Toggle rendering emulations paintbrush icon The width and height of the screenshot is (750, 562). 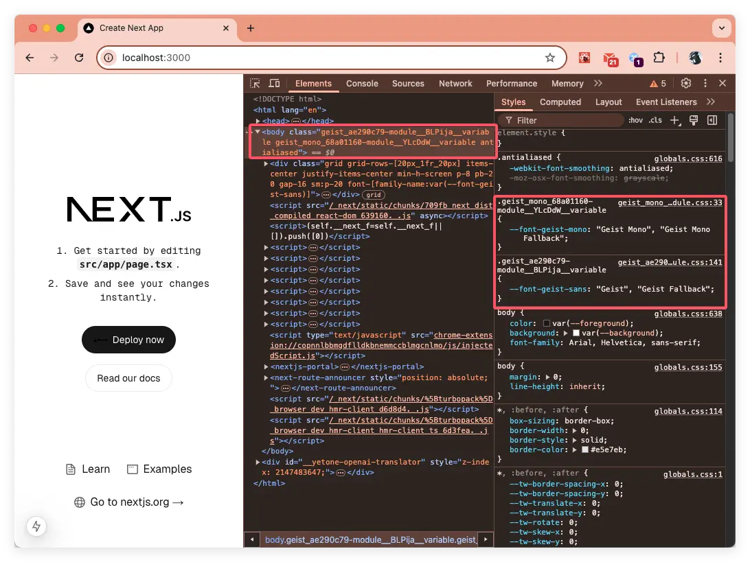coord(694,121)
